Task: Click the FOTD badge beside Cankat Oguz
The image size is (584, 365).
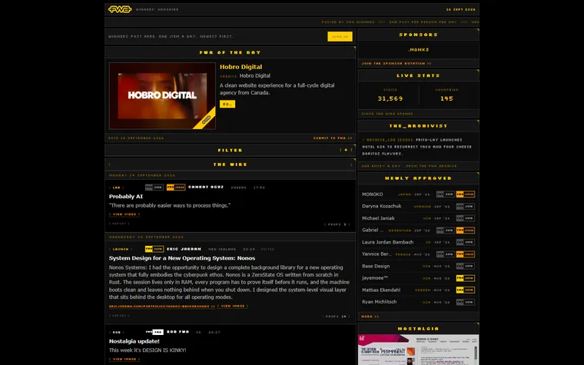Action: point(154,187)
